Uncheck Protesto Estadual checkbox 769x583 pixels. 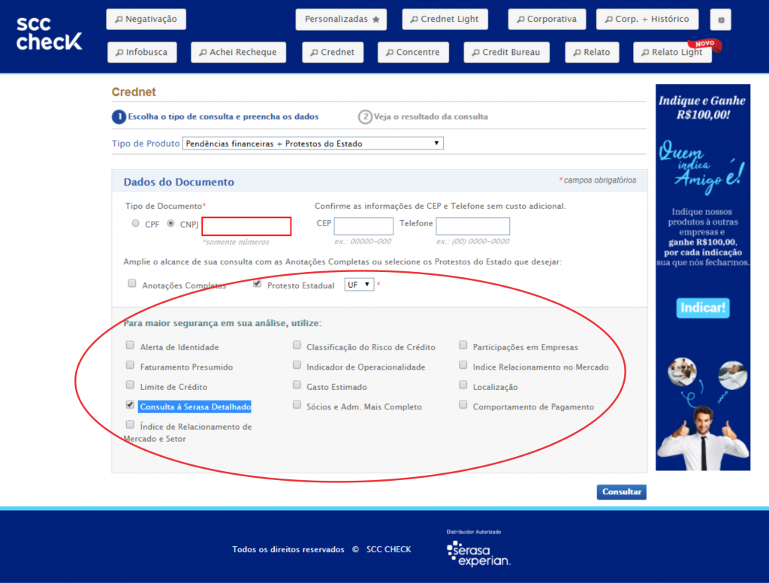[x=257, y=284]
